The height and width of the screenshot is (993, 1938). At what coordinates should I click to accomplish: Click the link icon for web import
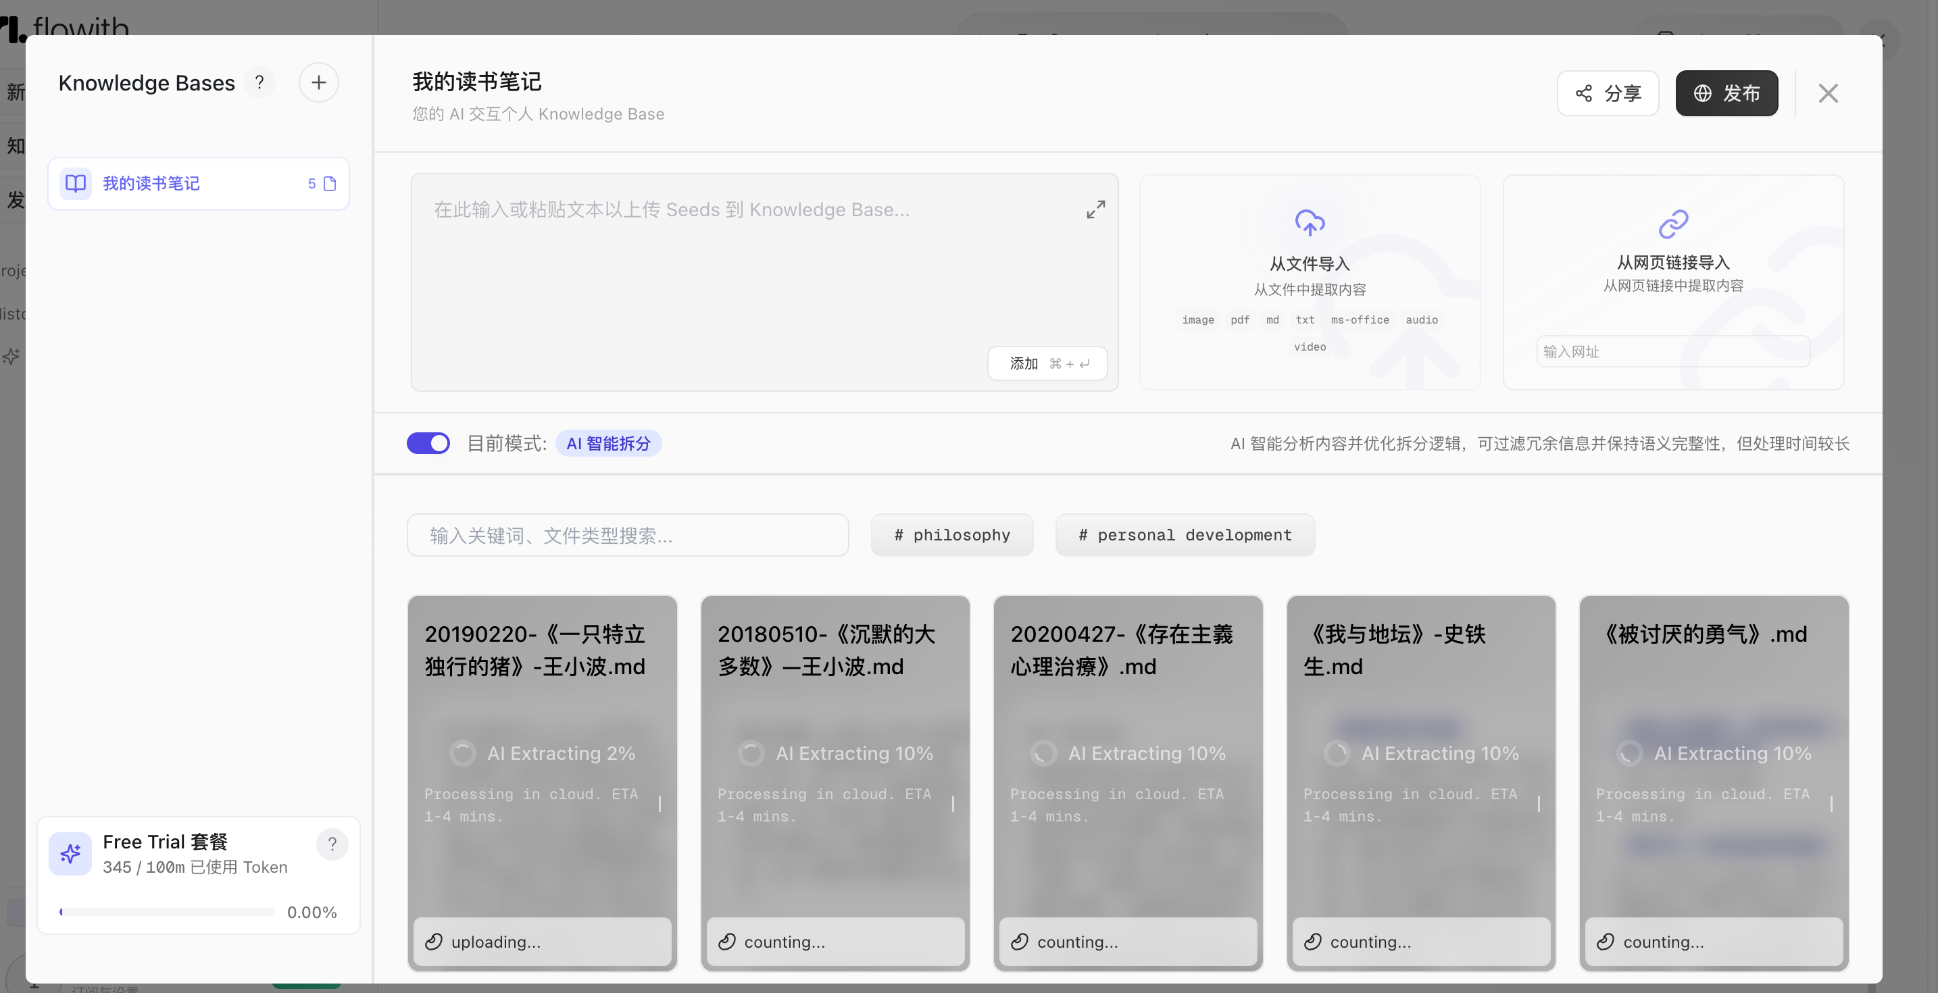pos(1673,224)
